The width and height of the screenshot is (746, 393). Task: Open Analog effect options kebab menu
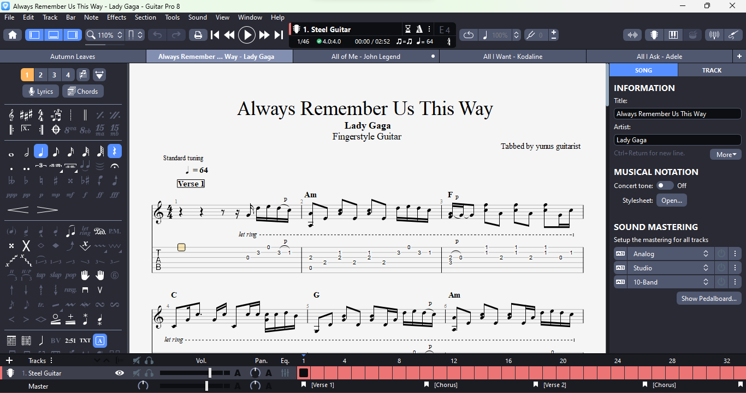pyautogui.click(x=736, y=254)
